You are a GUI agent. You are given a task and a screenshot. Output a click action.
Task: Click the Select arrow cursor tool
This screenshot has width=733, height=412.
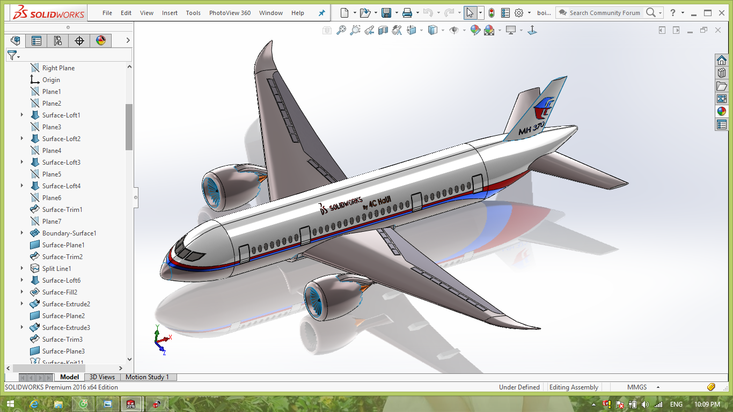pos(470,13)
